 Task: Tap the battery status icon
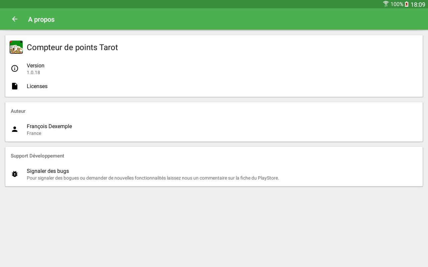coord(407,4)
